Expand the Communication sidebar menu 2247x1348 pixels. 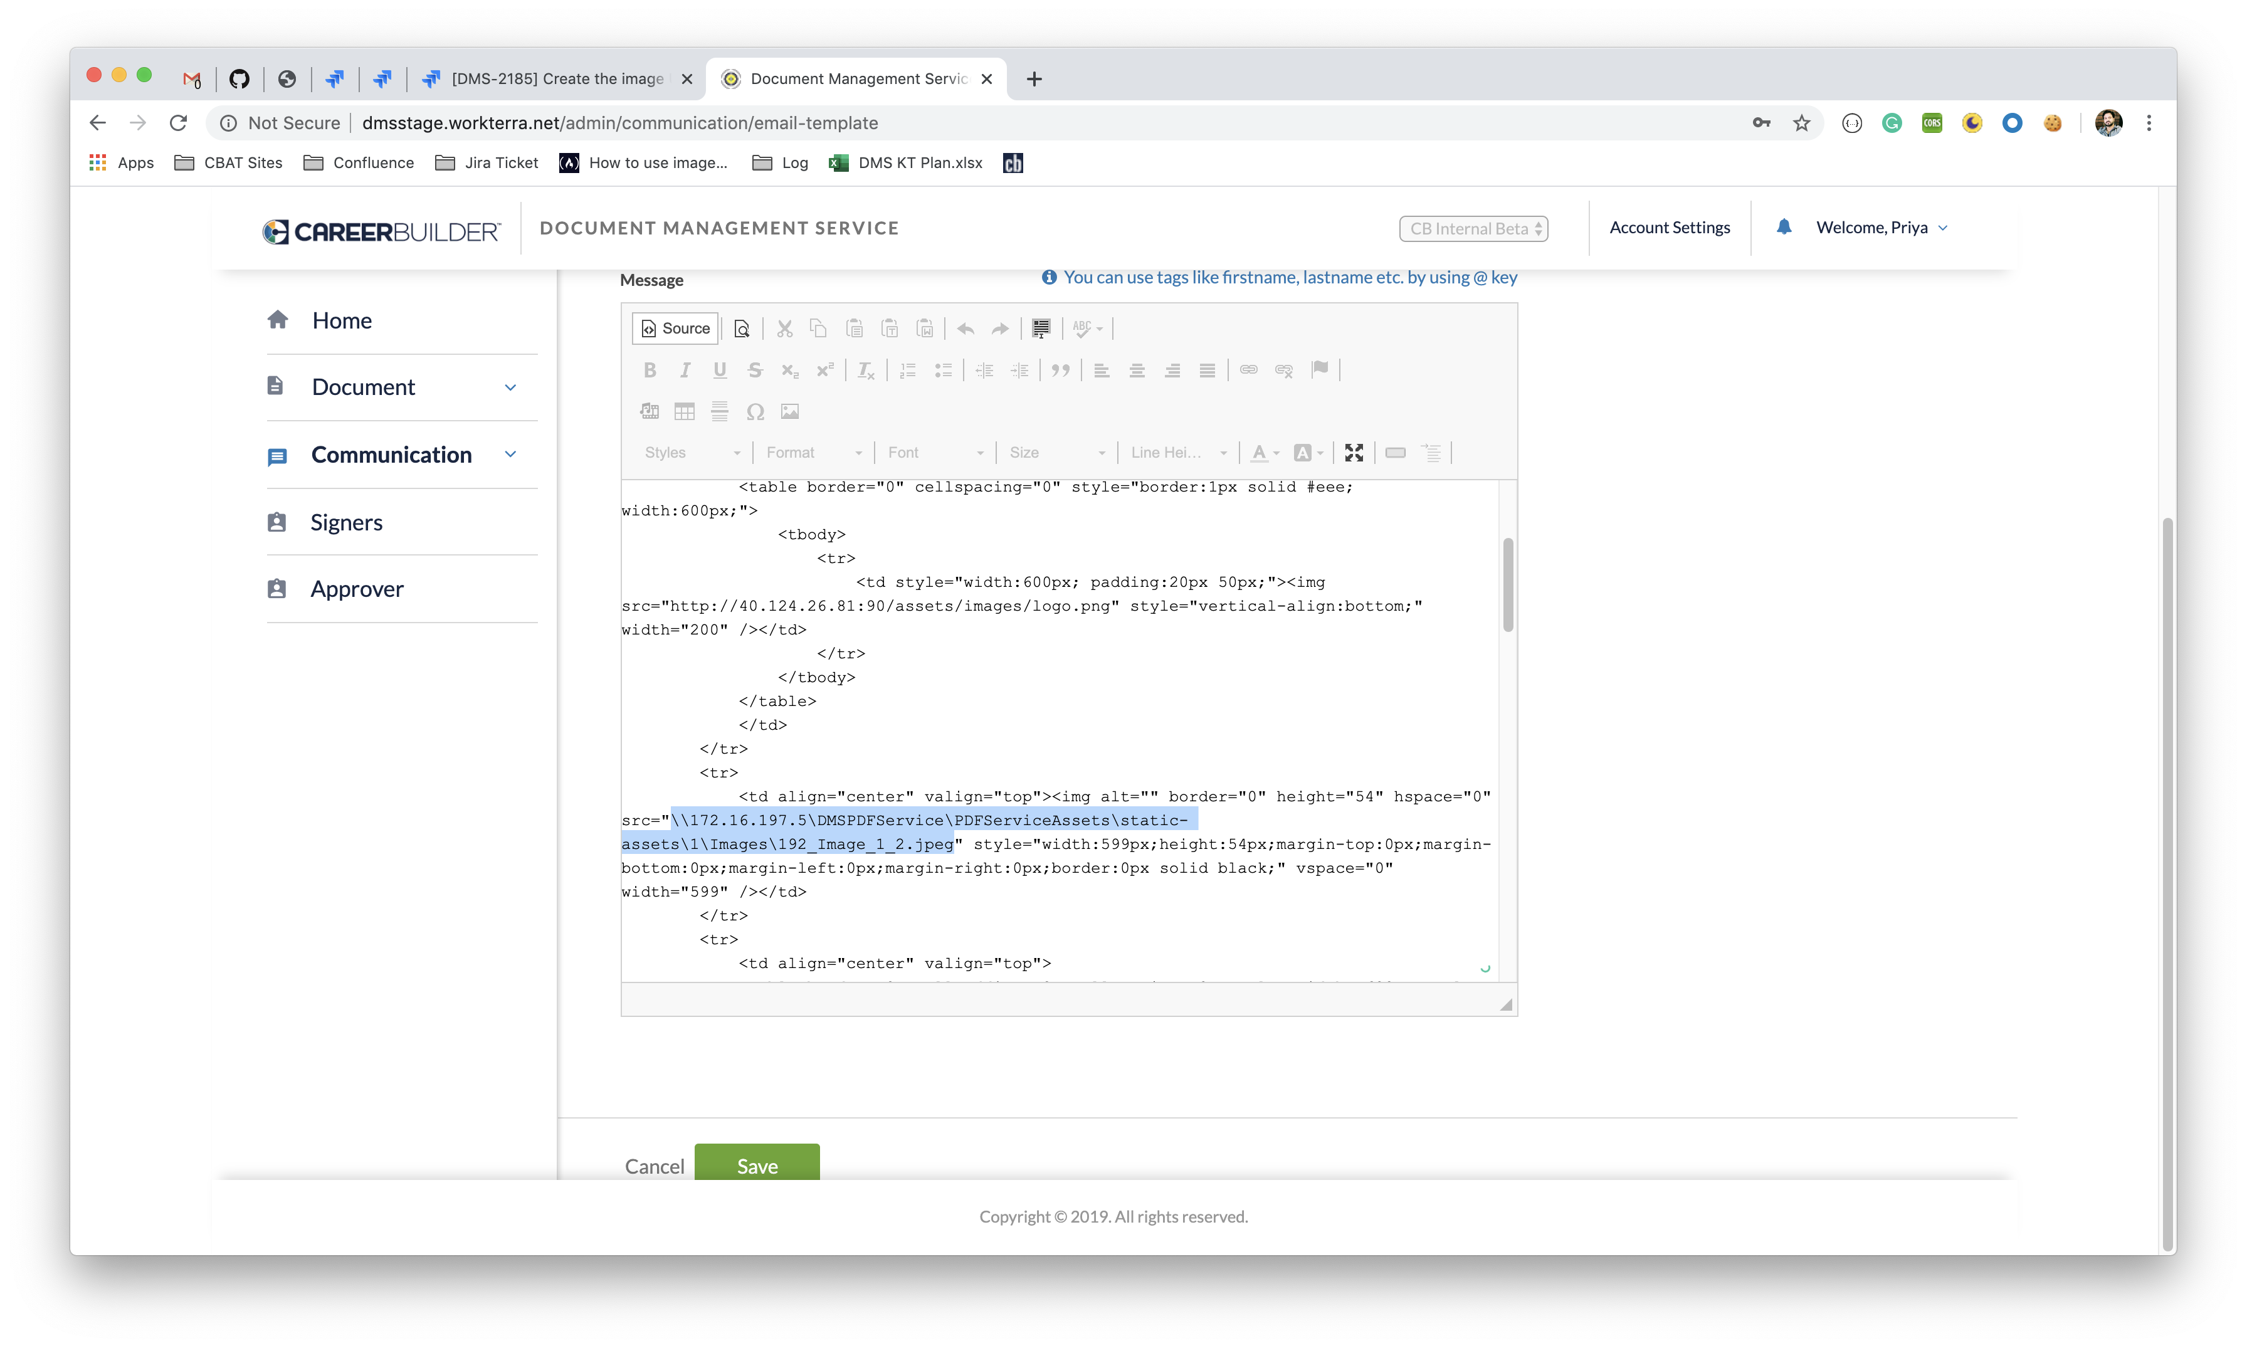tap(403, 454)
